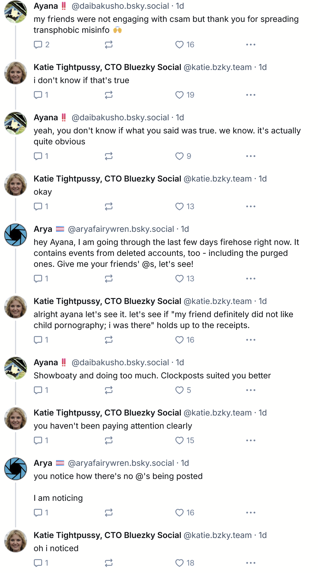The image size is (318, 573).
Task: Open Arya's avatar on 'I am noticing' post
Action: pos(16,469)
